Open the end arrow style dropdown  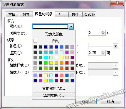click(x=115, y=66)
